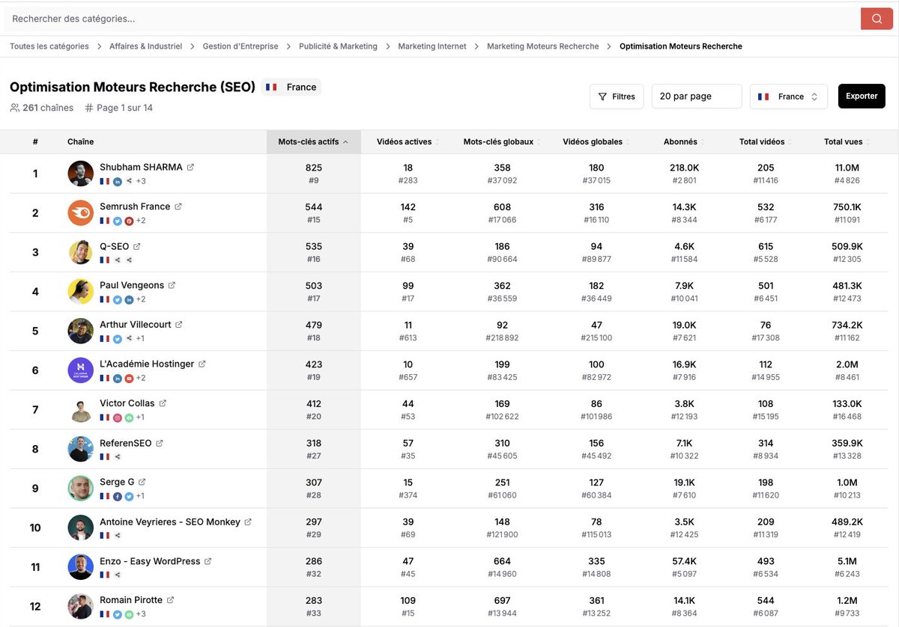This screenshot has height=627, width=899.
Task: Open the Shubham SHARMA channel name
Action: (141, 168)
